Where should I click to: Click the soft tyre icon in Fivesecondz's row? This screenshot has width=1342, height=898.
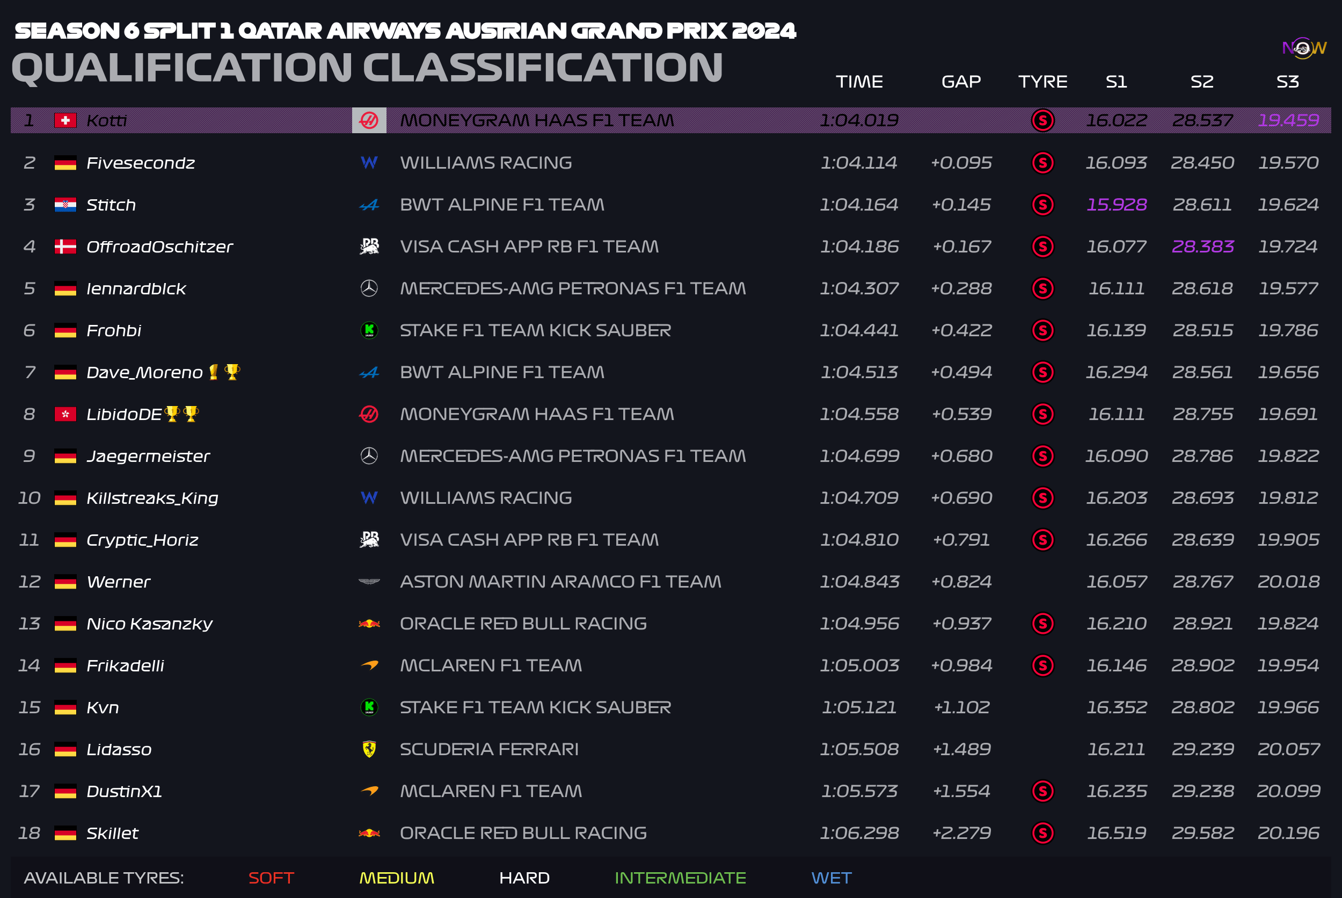coord(1042,163)
